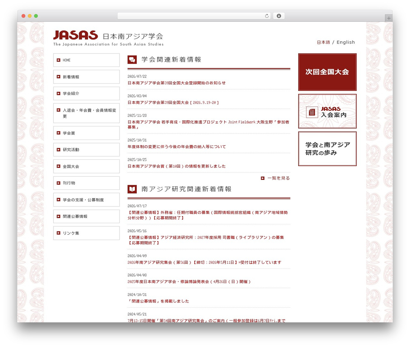Viewport: 410px width, 347px height.
Task: Open 外務省：任期付職員の募集 link
Action: [x=208, y=215]
